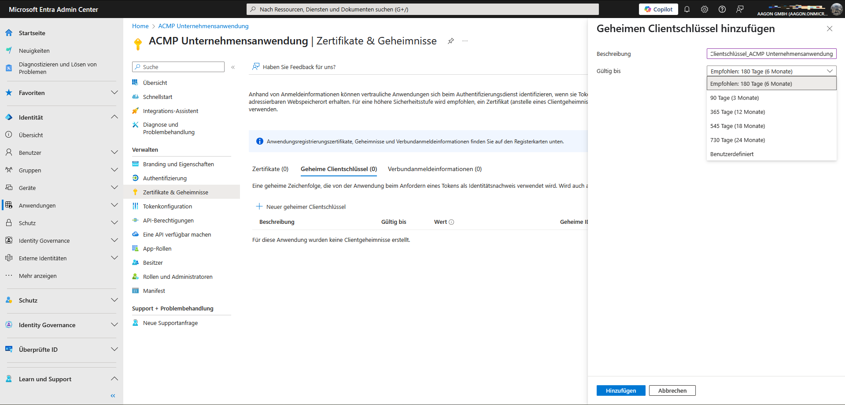Expand the Benutzer section in sidebar
The image size is (845, 405).
pyautogui.click(x=114, y=153)
